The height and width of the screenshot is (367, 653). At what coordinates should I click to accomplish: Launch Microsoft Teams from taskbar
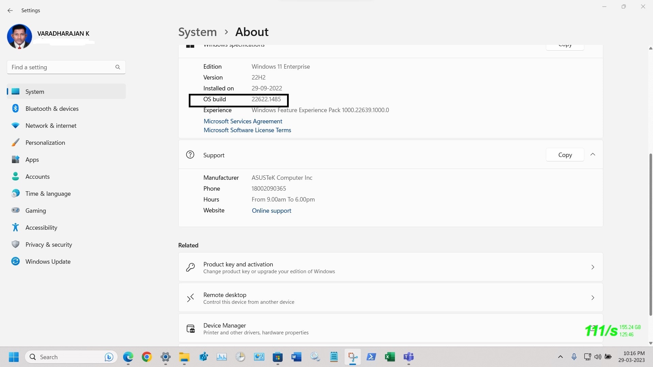click(x=408, y=357)
